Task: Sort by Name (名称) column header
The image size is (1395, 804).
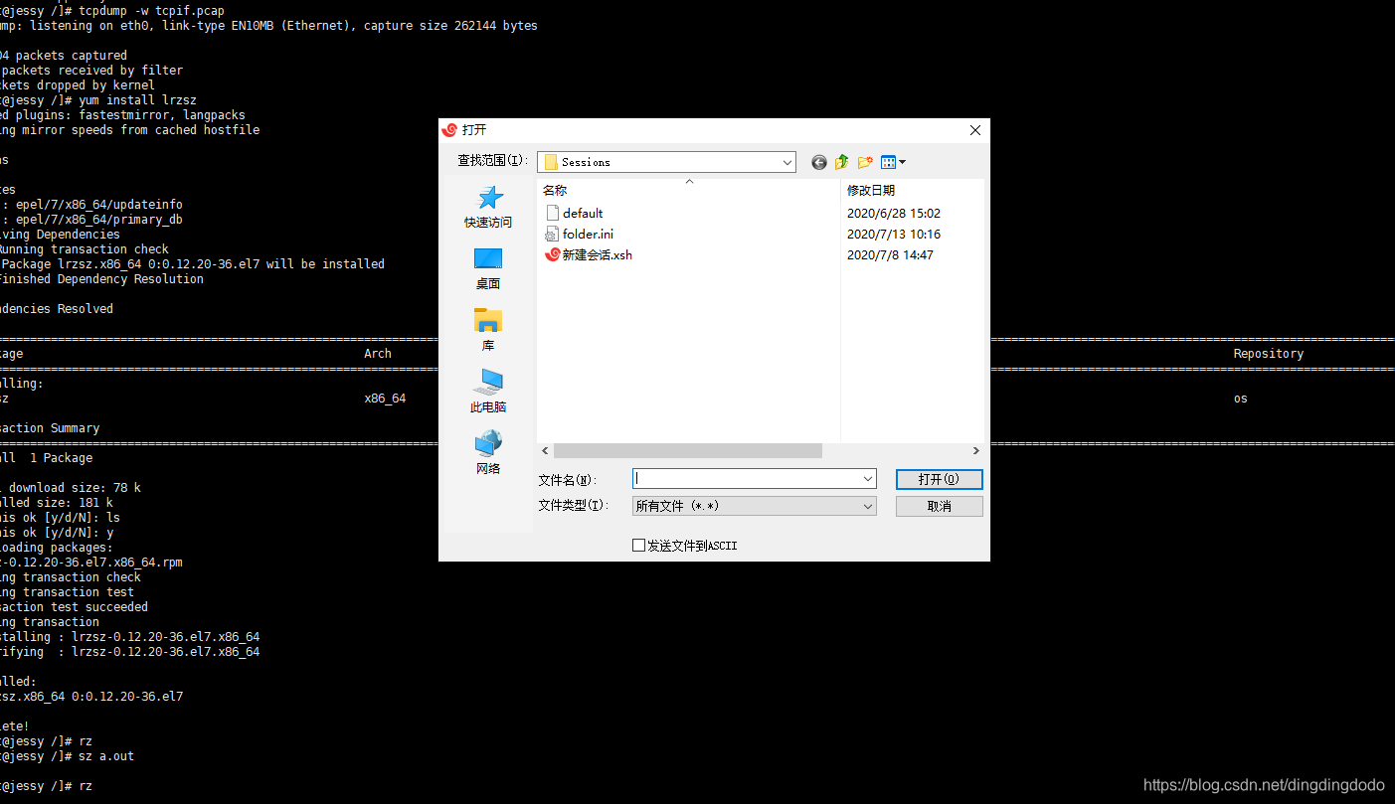Action: [555, 190]
